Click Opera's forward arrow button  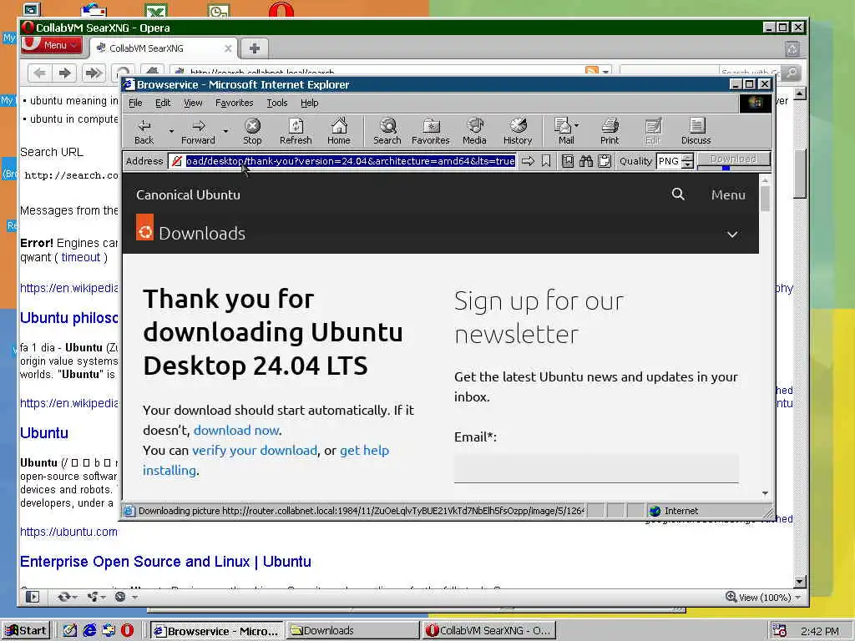point(65,73)
